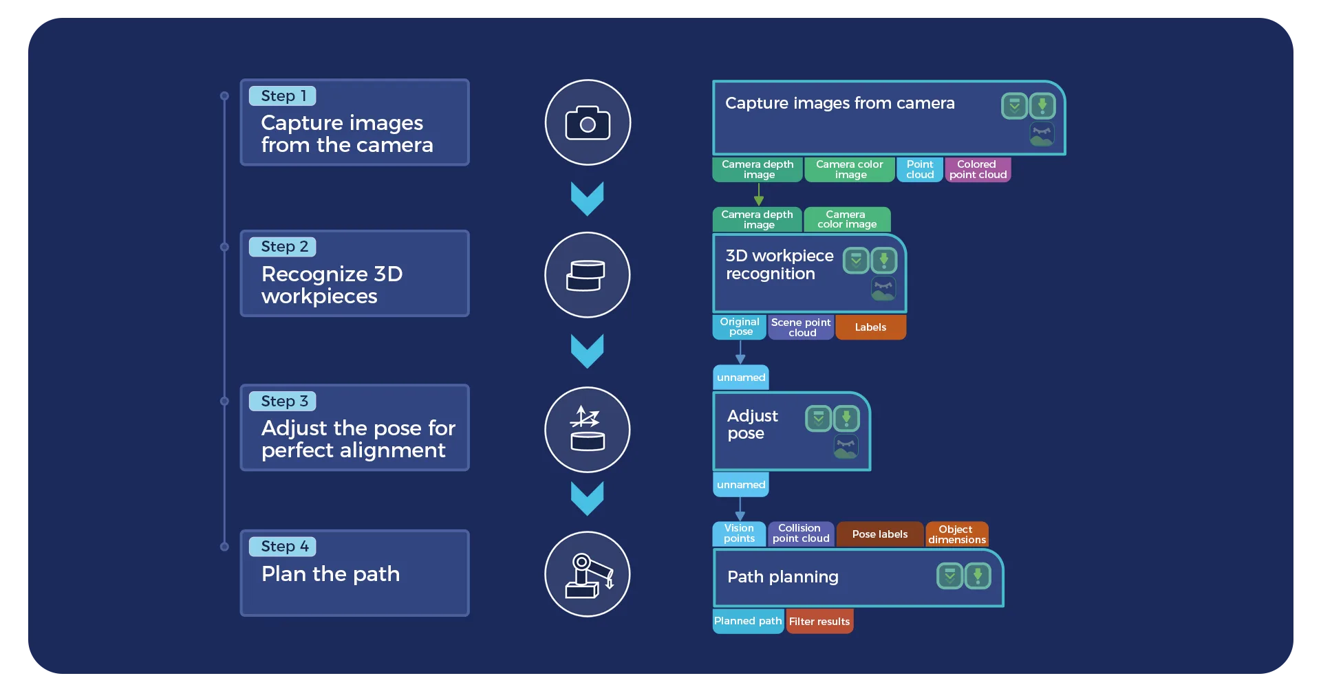The image size is (1321, 689).
Task: Click the Step 4 Plan the path card
Action: (x=355, y=573)
